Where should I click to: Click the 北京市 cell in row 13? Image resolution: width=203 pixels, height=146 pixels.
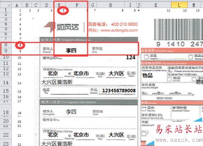click(x=81, y=73)
